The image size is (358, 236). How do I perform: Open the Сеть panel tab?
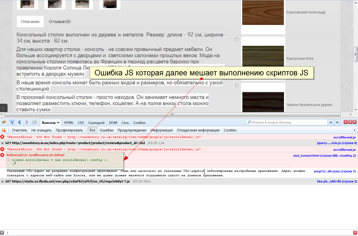click(125, 122)
